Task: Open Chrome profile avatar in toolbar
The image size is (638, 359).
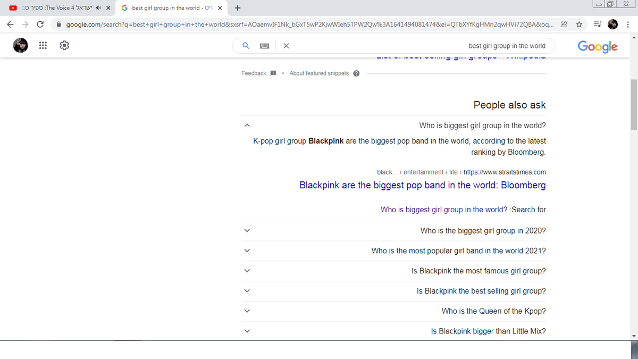Action: coord(613,24)
